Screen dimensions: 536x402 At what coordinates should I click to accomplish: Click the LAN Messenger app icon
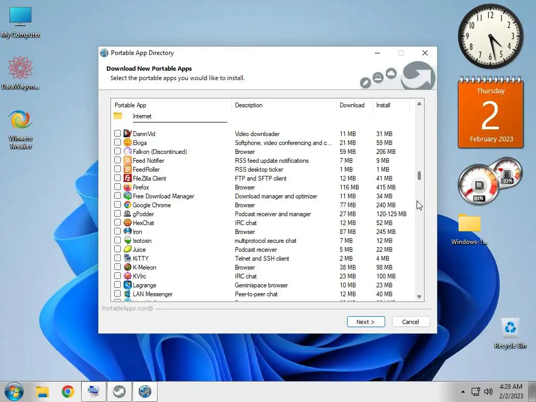[128, 294]
